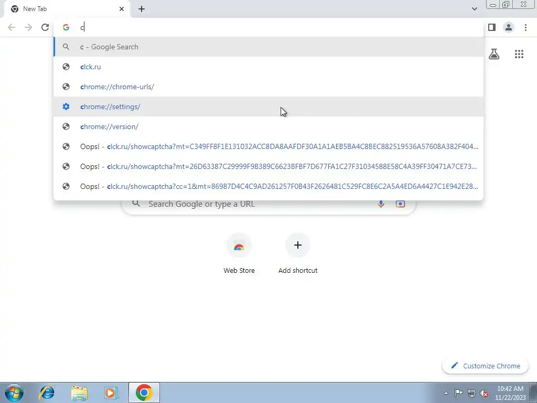Close the New Tab tab

pos(122,9)
